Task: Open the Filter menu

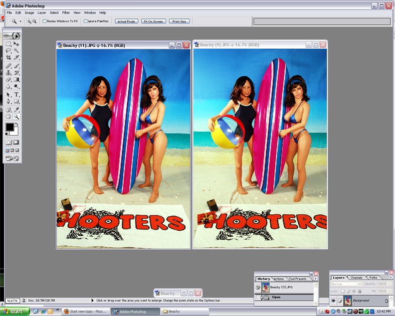Action: click(66, 12)
